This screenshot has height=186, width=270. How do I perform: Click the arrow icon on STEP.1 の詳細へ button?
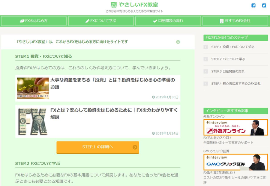pyautogui.click(x=135, y=147)
